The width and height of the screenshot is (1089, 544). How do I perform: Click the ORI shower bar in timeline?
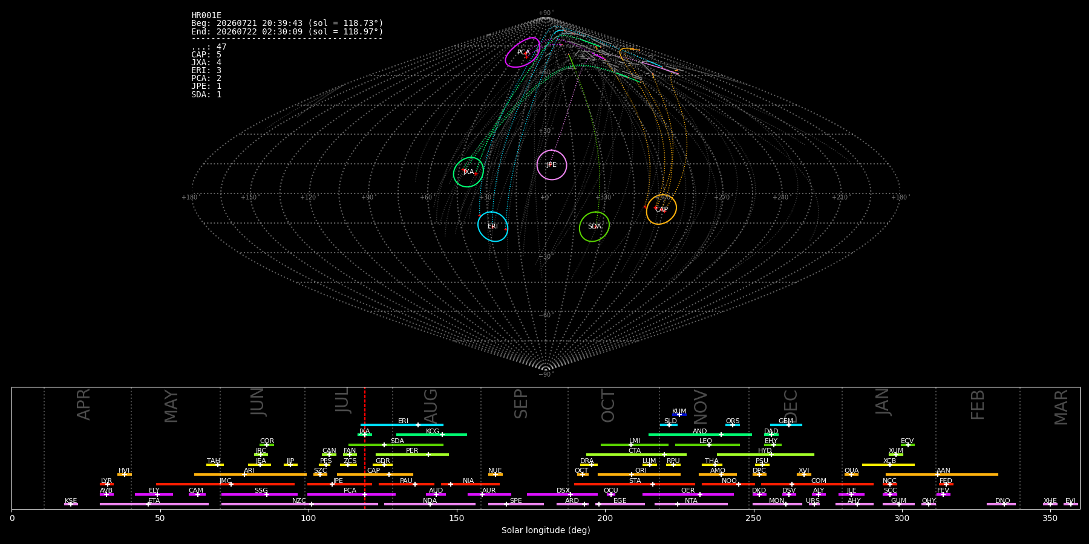tap(639, 474)
